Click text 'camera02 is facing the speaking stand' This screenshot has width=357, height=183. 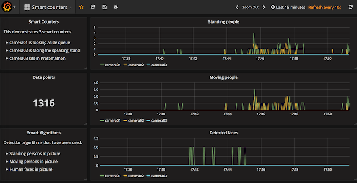[45, 50]
